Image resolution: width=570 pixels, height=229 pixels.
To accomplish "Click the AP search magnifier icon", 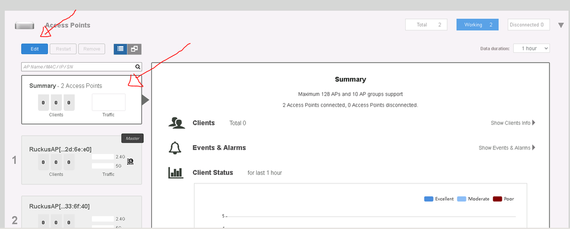I will 138,67.
